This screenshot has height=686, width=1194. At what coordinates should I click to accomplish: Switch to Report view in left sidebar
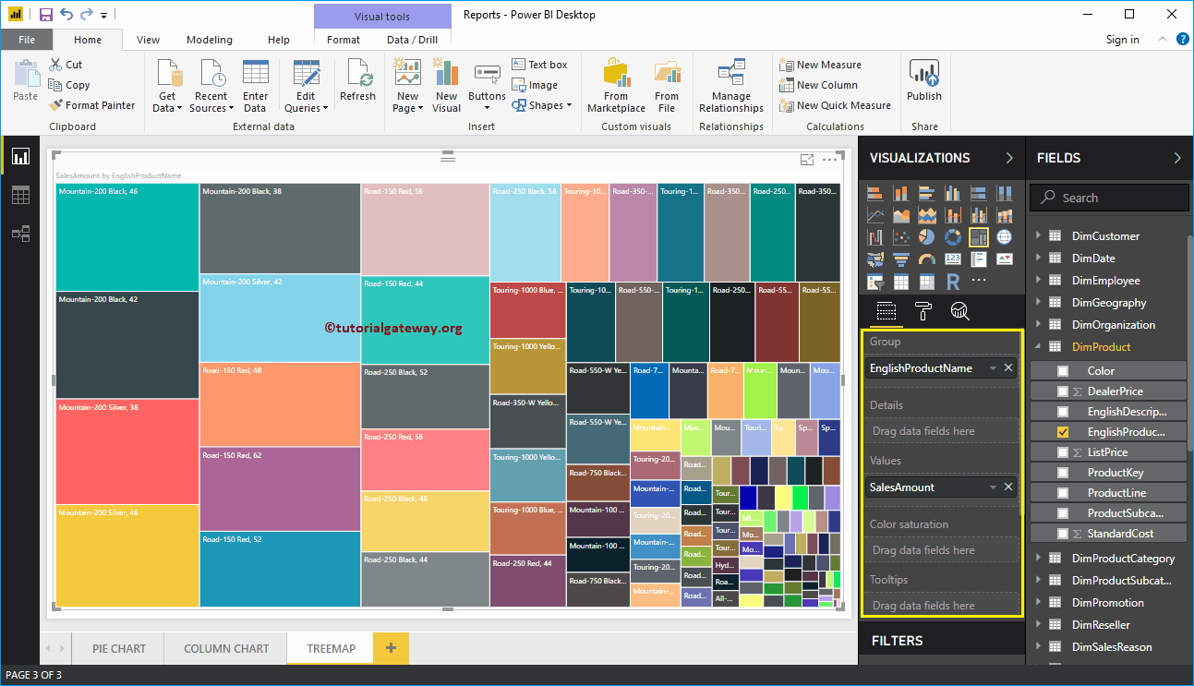[20, 157]
